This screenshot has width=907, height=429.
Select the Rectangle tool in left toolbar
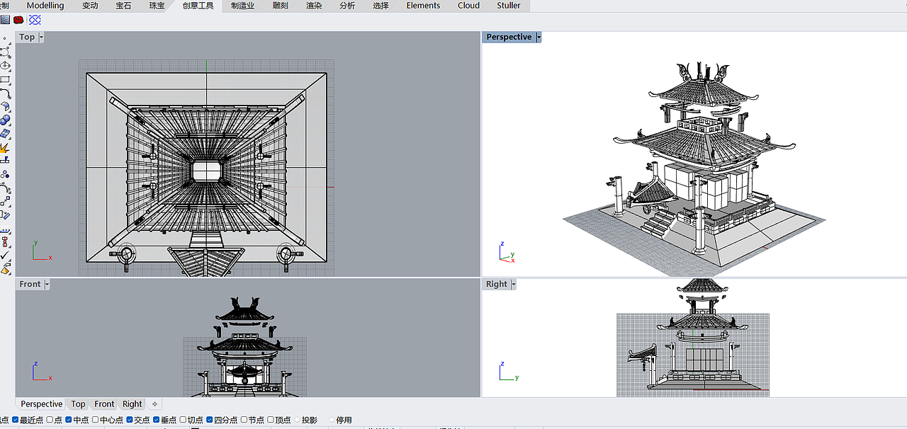(x=6, y=79)
